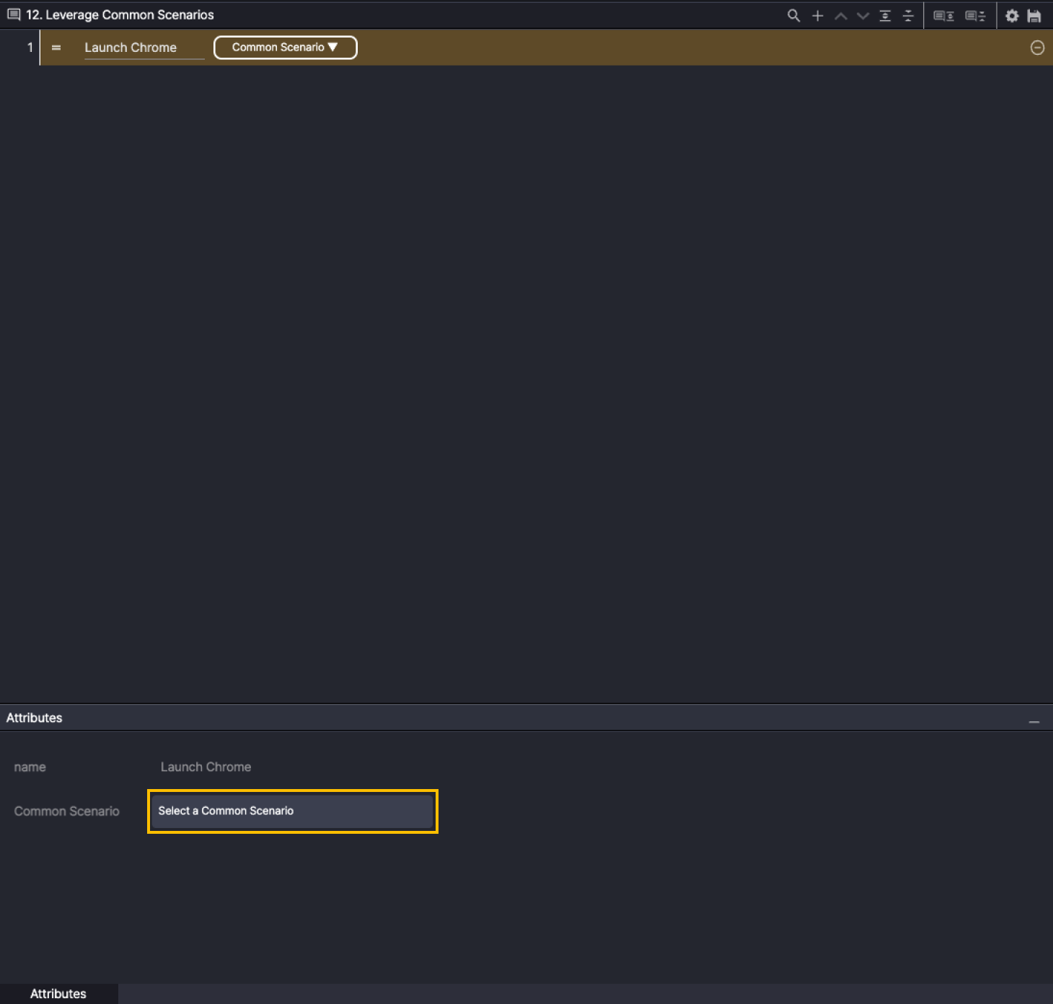The width and height of the screenshot is (1053, 1004).
Task: Minimize the Attributes panel
Action: [1034, 721]
